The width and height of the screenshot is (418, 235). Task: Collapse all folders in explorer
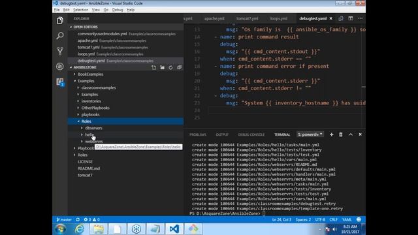pyautogui.click(x=179, y=67)
